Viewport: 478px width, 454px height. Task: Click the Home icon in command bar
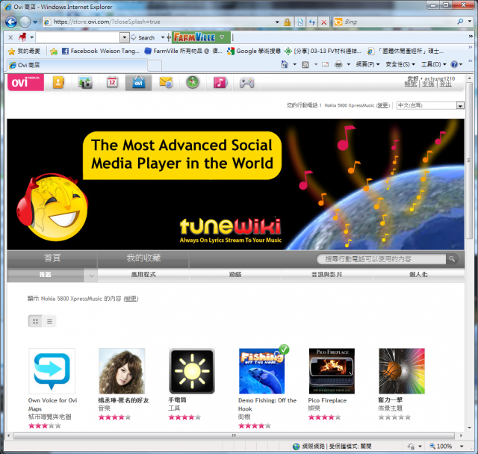(285, 64)
